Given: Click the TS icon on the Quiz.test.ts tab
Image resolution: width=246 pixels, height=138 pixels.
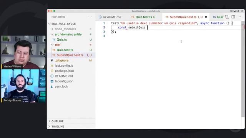Looking at the screenshot, I should (x=133, y=17).
